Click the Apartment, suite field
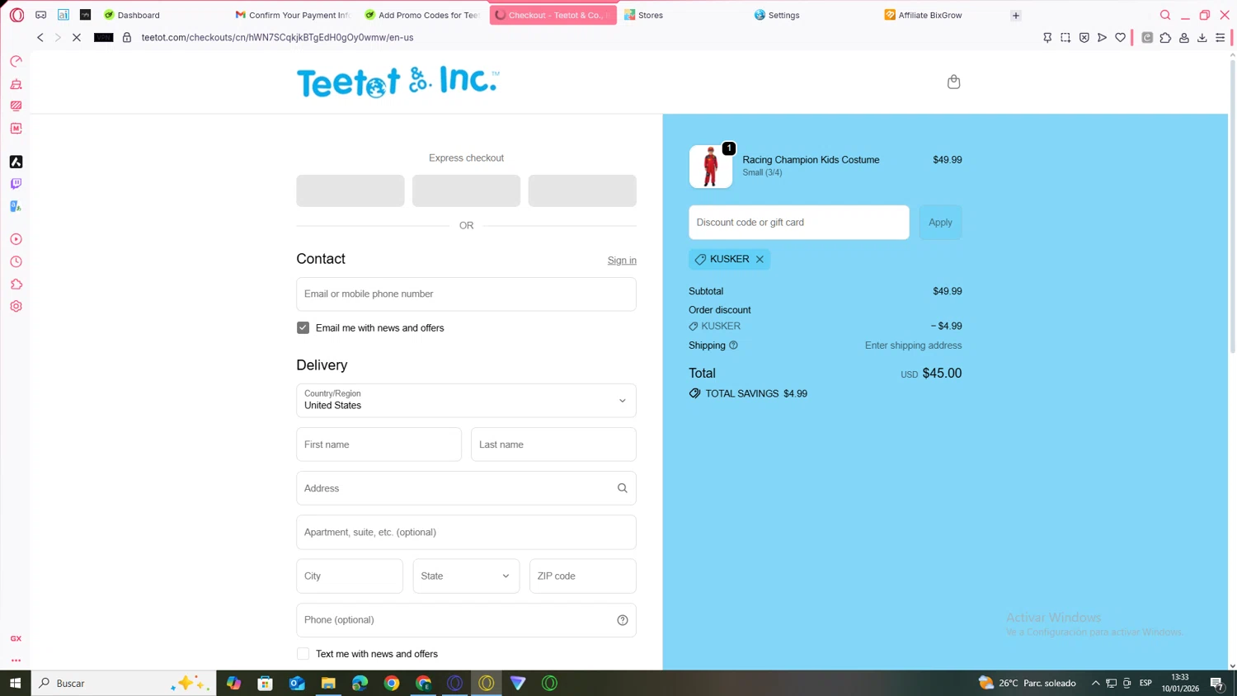 click(x=466, y=532)
